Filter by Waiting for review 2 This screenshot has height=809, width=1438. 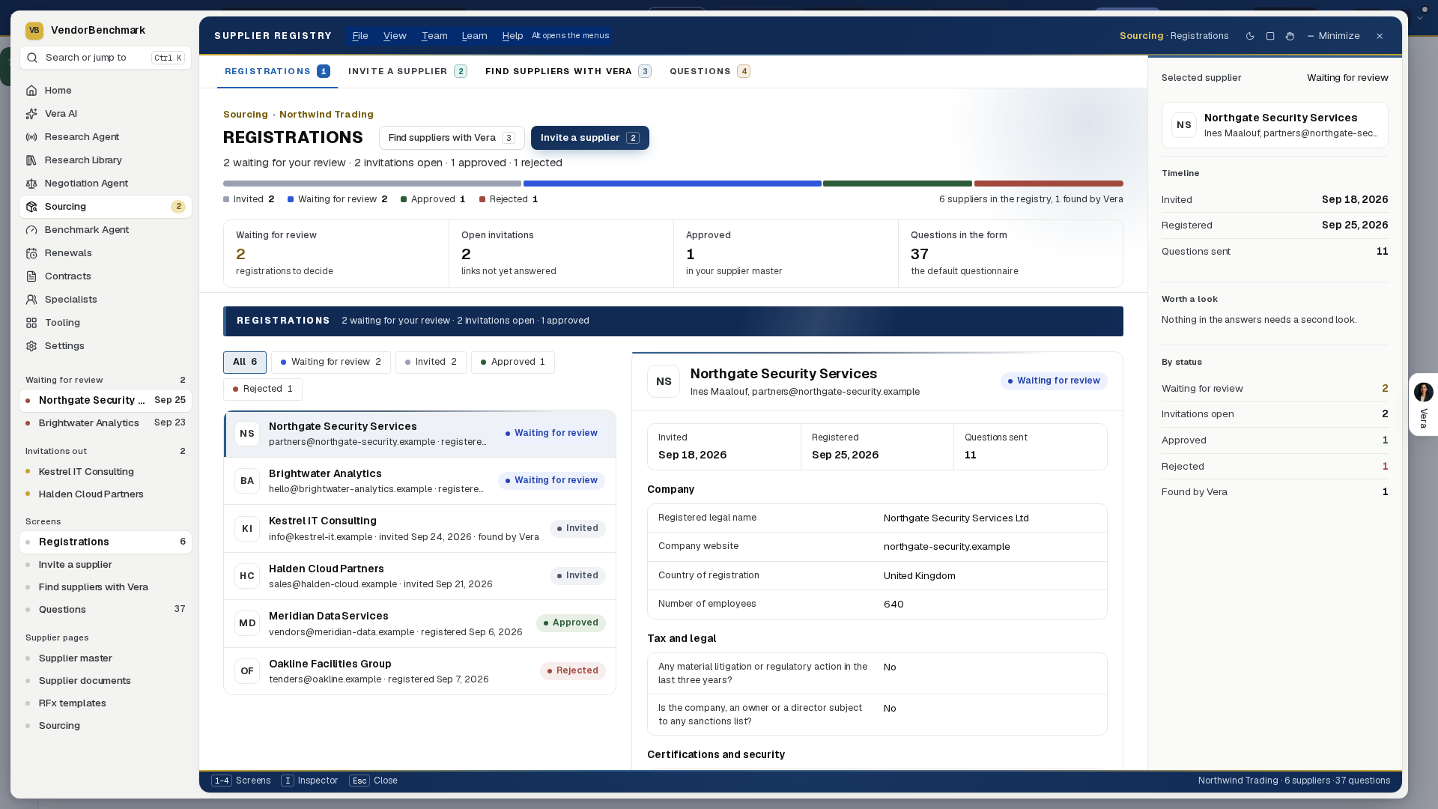[330, 363]
